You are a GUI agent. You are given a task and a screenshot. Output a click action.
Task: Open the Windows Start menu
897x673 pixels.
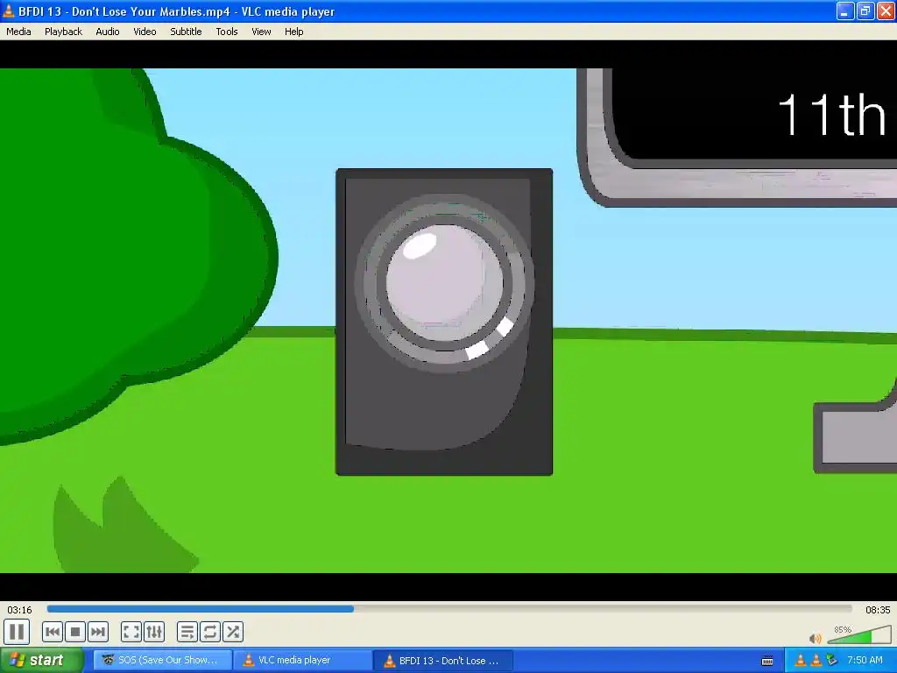pyautogui.click(x=41, y=661)
